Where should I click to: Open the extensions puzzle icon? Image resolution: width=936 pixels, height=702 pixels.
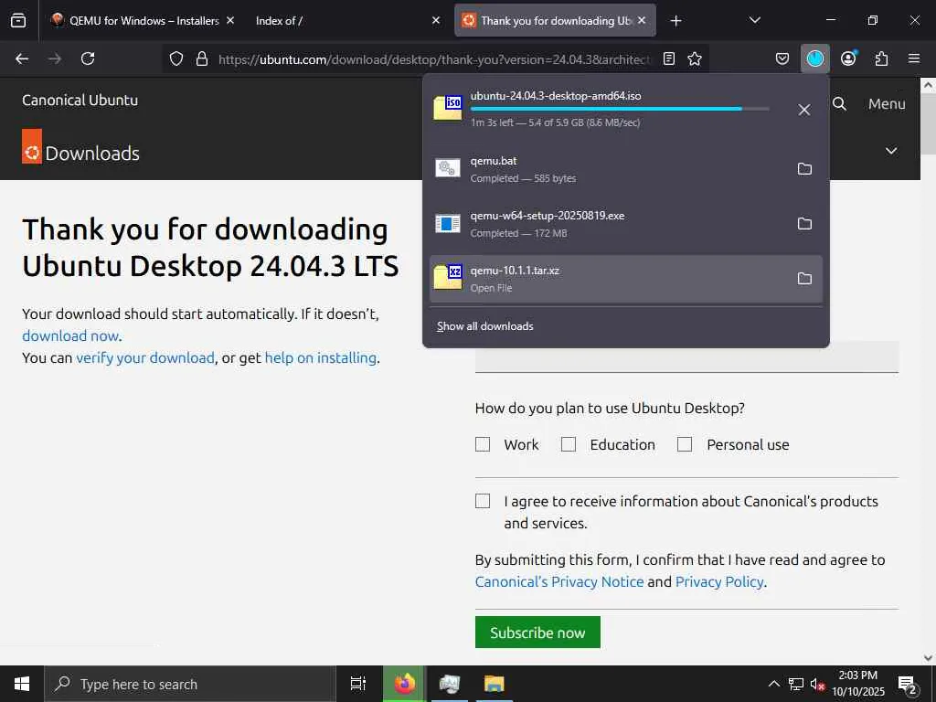click(881, 58)
